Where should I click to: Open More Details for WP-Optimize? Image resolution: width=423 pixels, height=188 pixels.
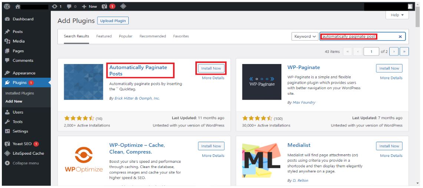tap(213, 156)
